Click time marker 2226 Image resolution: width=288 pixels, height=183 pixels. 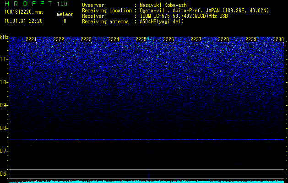coord(168,39)
